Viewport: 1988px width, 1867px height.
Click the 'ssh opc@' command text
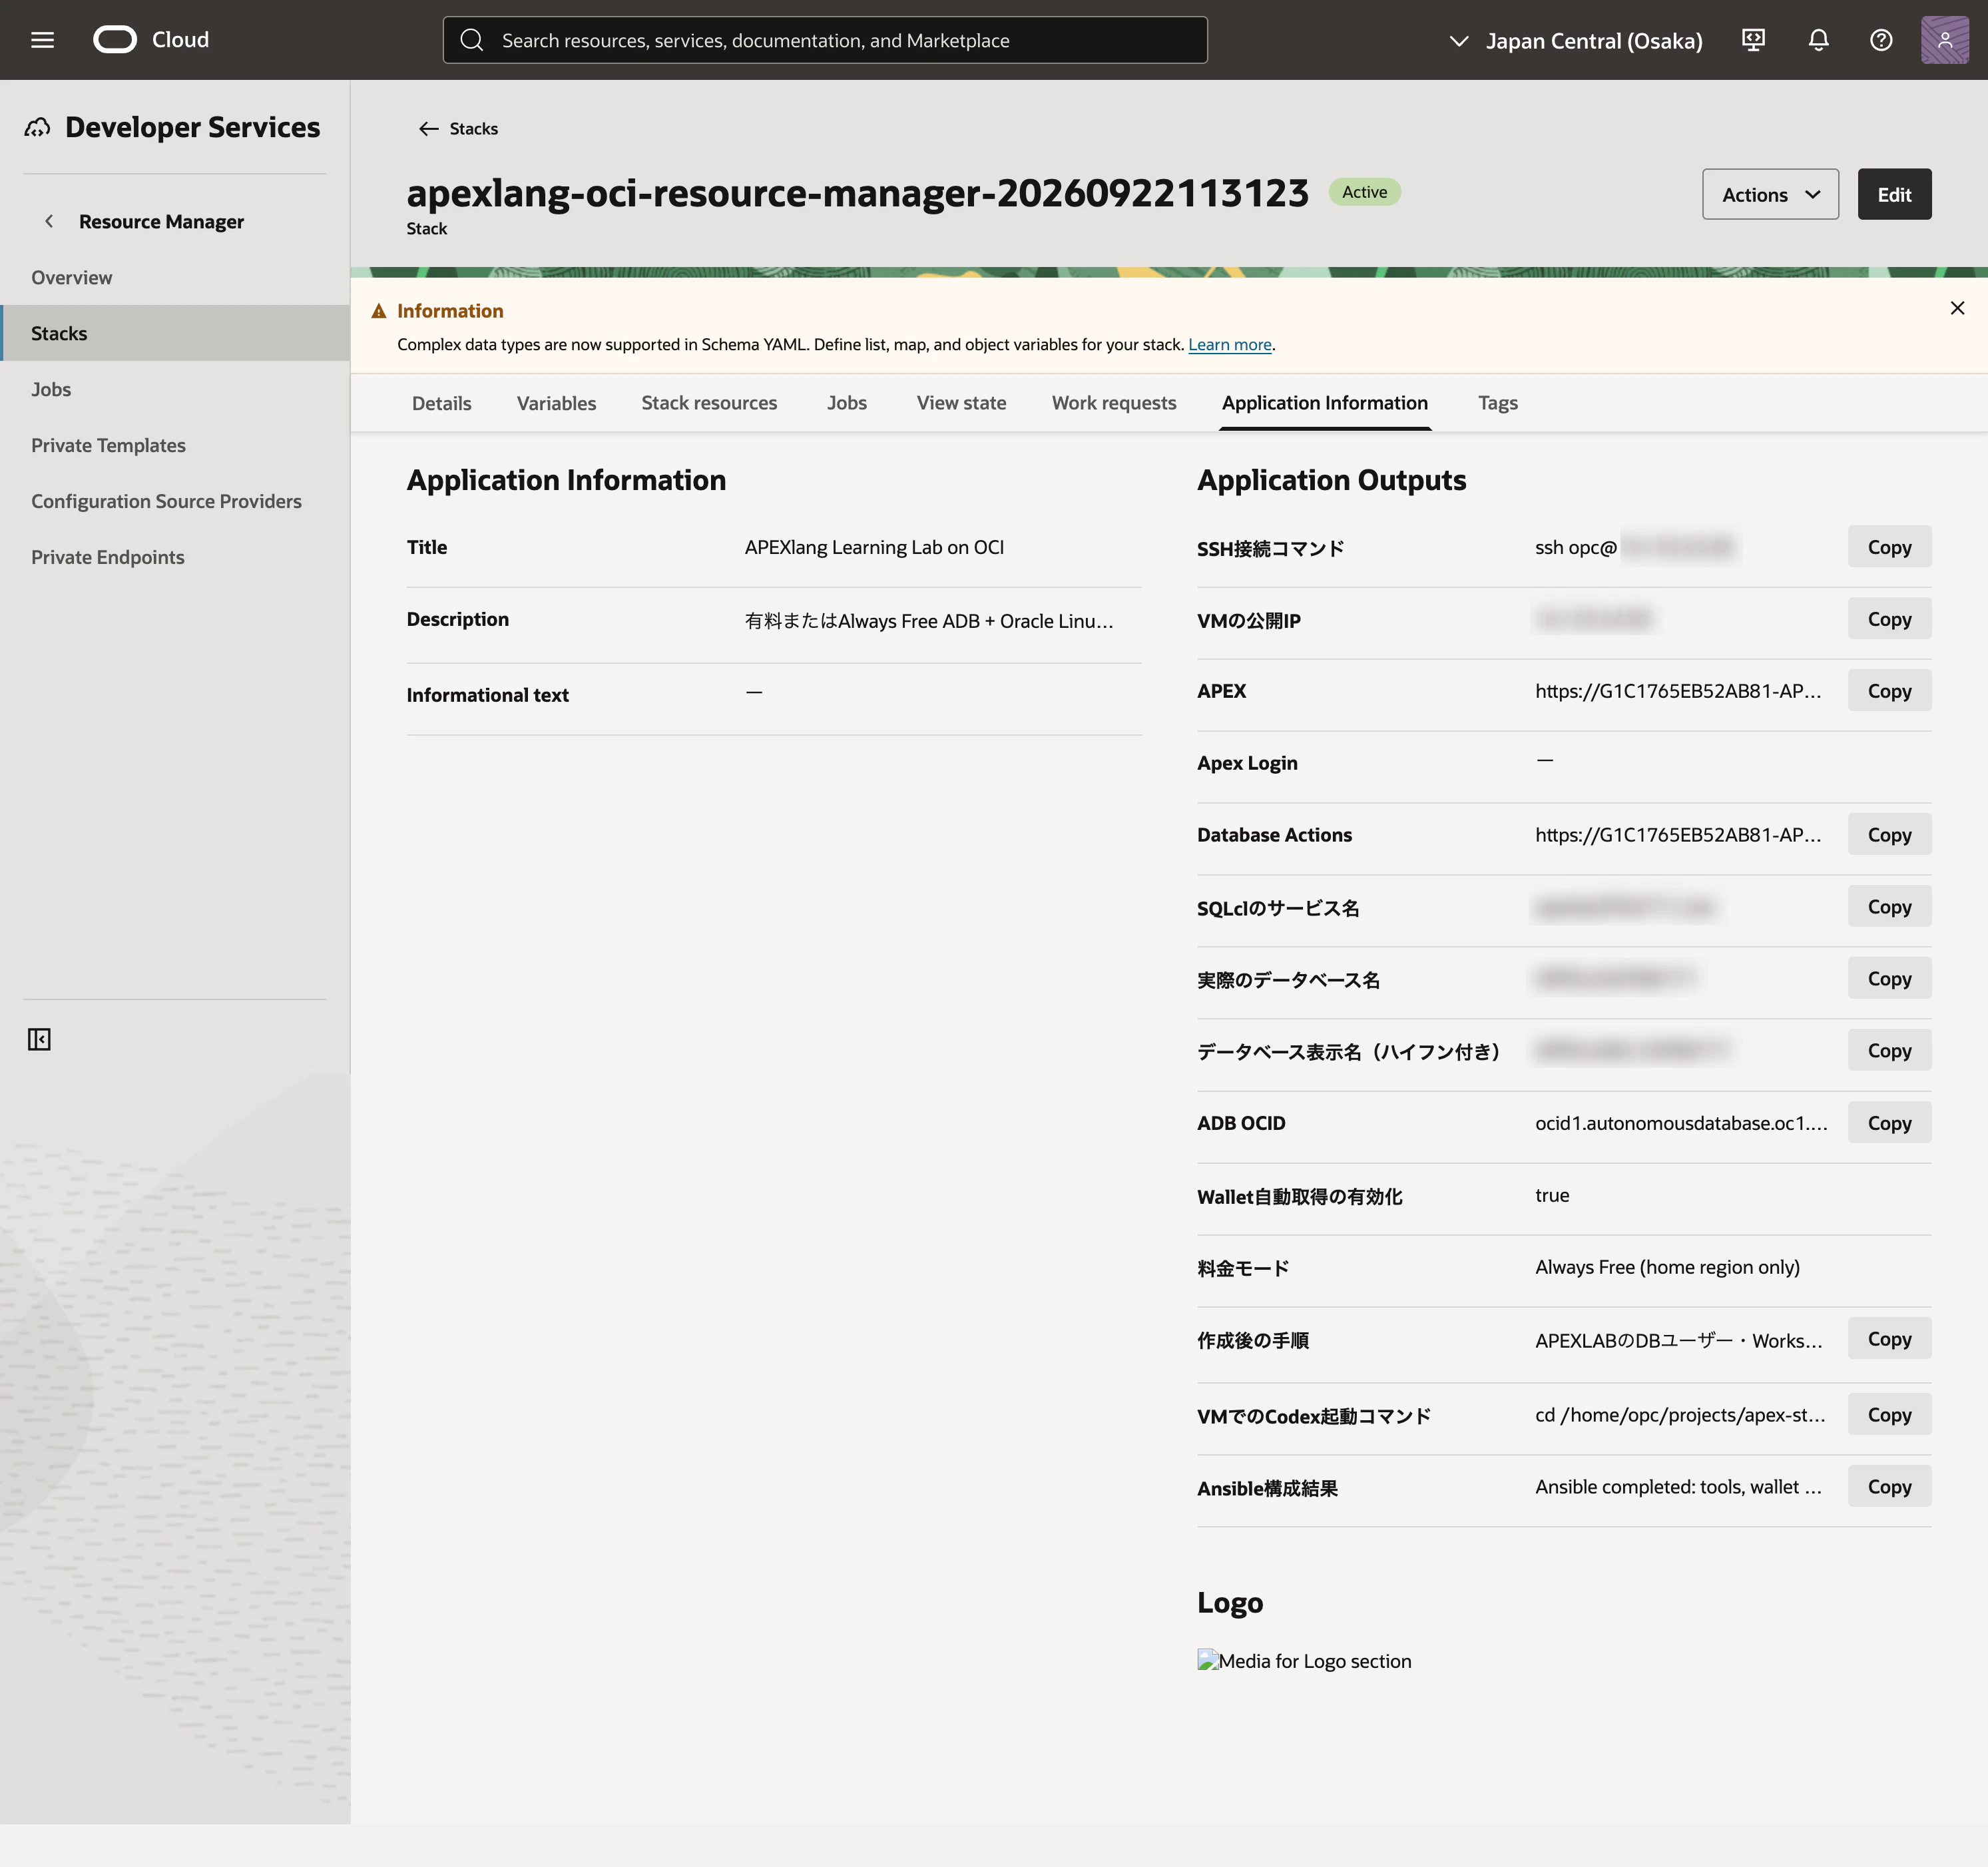click(x=1576, y=547)
